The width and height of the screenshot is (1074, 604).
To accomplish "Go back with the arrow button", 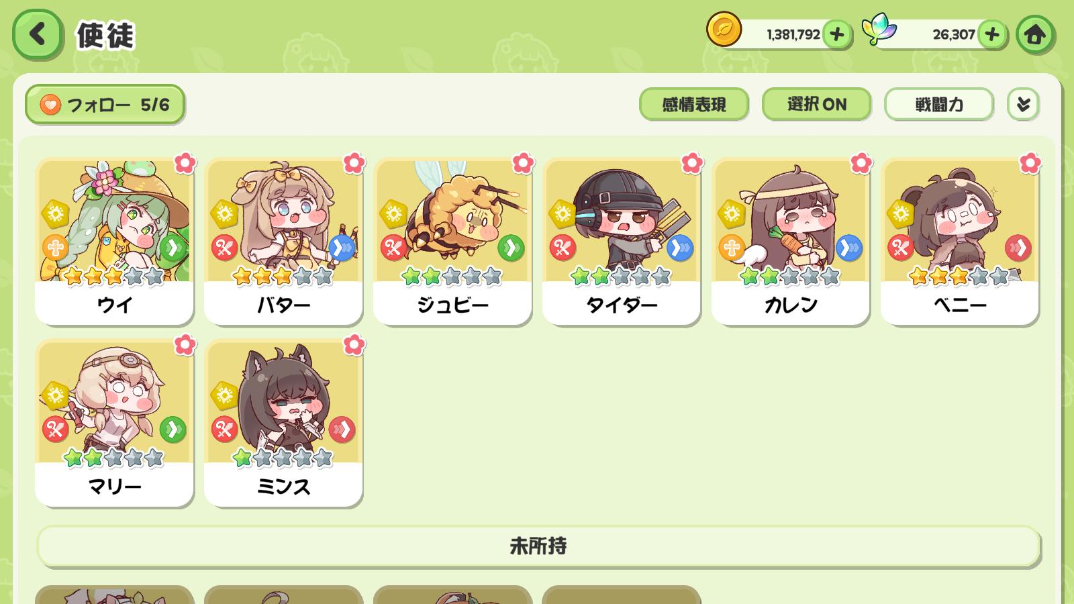I will [x=38, y=34].
